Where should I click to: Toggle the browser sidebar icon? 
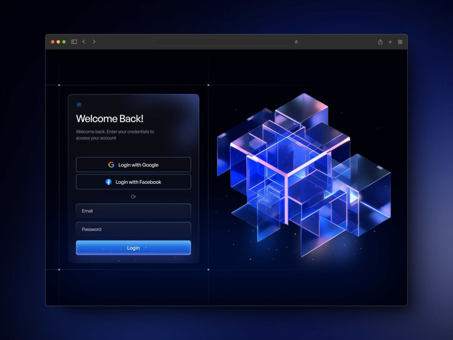[x=74, y=42]
